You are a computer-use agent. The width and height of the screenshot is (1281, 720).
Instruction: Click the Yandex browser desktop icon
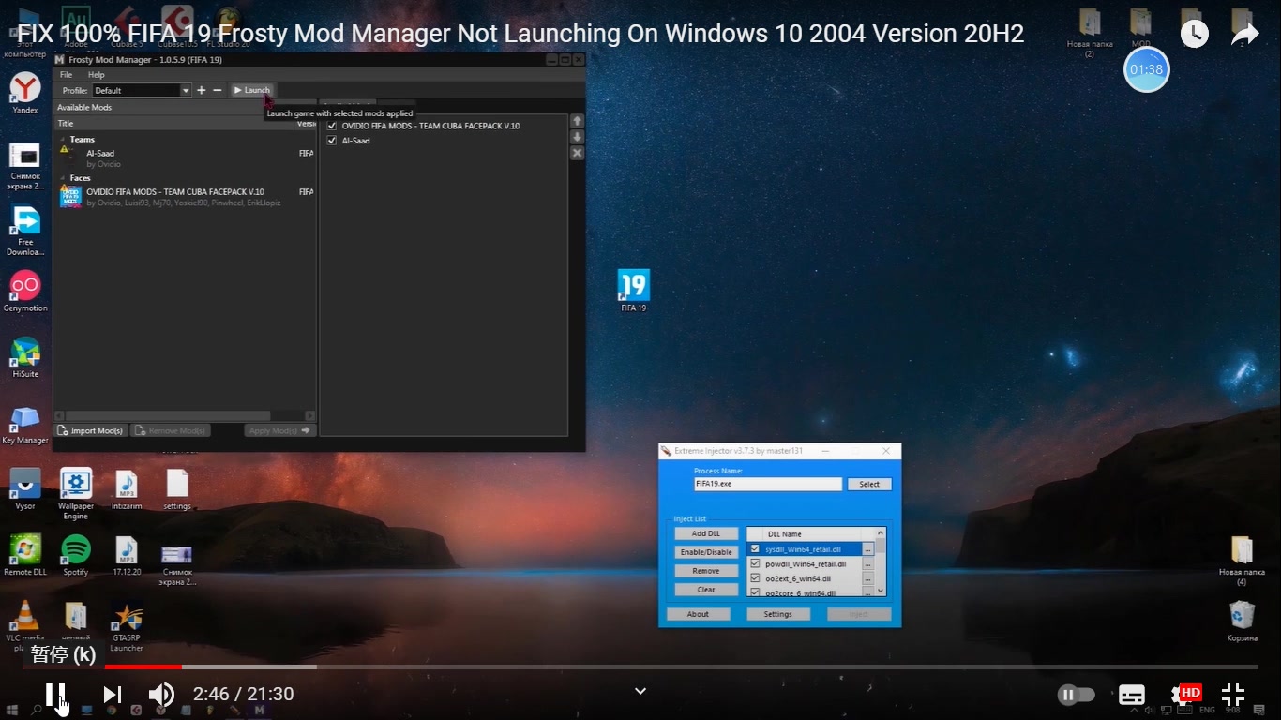25,93
